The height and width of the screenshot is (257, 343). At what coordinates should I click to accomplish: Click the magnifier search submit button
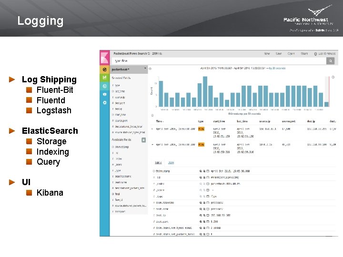click(330, 61)
